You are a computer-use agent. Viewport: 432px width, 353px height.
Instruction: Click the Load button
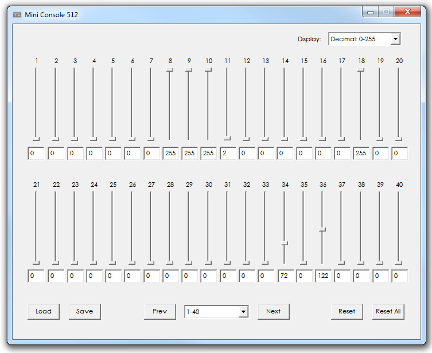(x=44, y=311)
